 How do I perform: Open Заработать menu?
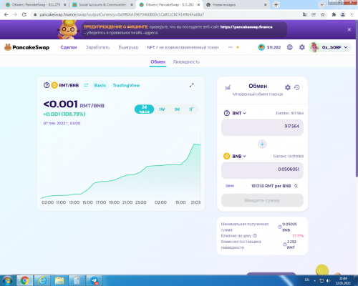click(97, 47)
